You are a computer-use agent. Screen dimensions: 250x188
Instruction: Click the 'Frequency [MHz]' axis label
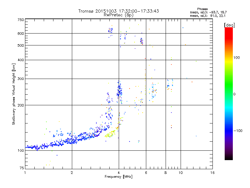118,177
